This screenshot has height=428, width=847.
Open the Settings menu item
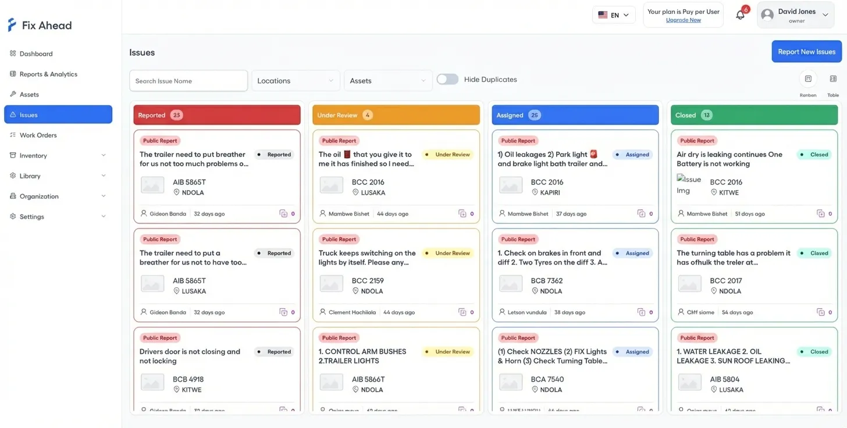point(33,216)
